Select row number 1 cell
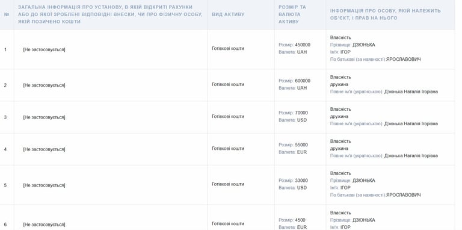462x230 pixels. click(7, 49)
